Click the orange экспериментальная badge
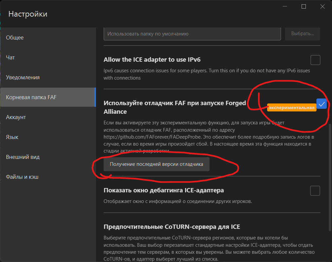The image size is (332, 262). [292, 107]
